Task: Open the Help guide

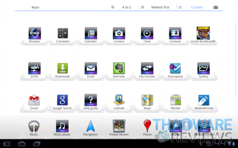Action: tap(90, 100)
